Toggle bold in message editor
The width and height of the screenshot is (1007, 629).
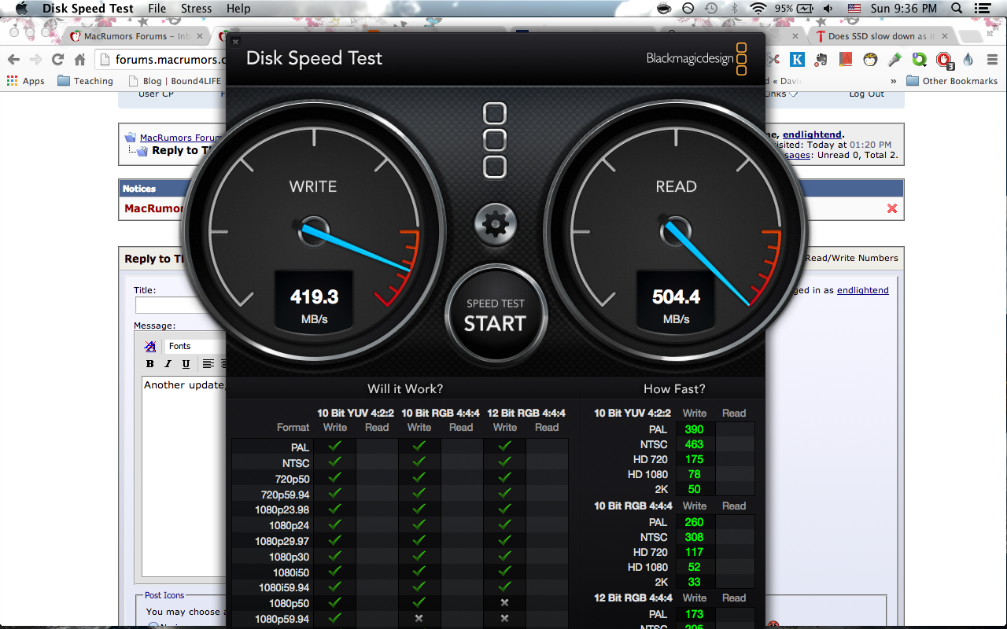pyautogui.click(x=150, y=364)
